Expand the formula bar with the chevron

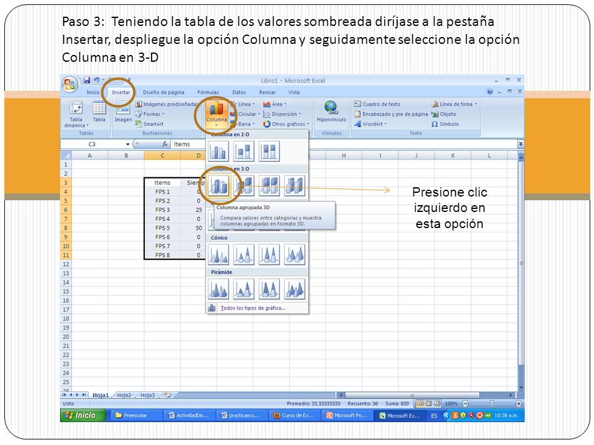point(520,144)
